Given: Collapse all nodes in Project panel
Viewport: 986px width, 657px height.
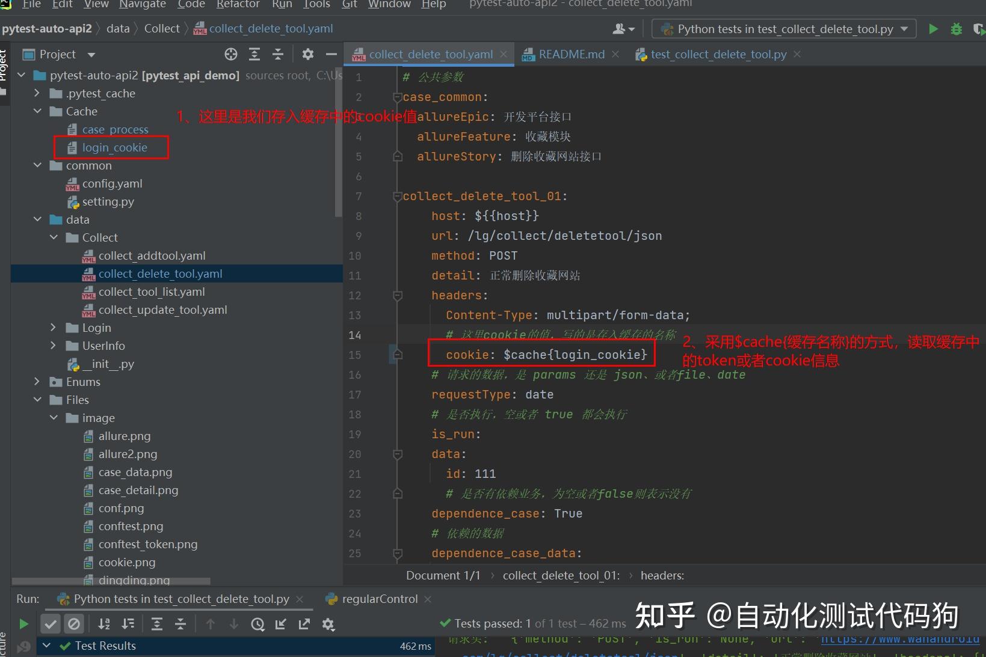Looking at the screenshot, I should (x=278, y=54).
